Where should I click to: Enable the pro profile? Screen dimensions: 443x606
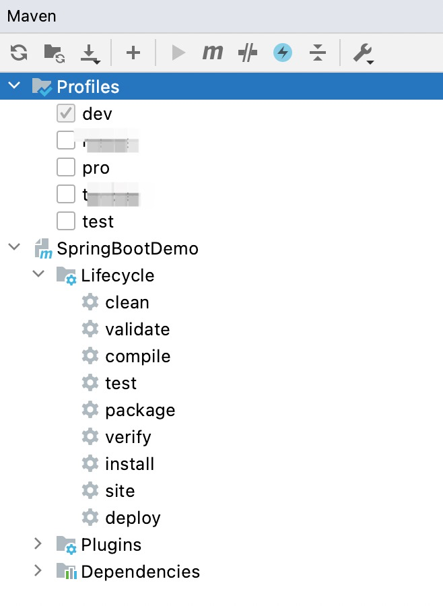[65, 167]
